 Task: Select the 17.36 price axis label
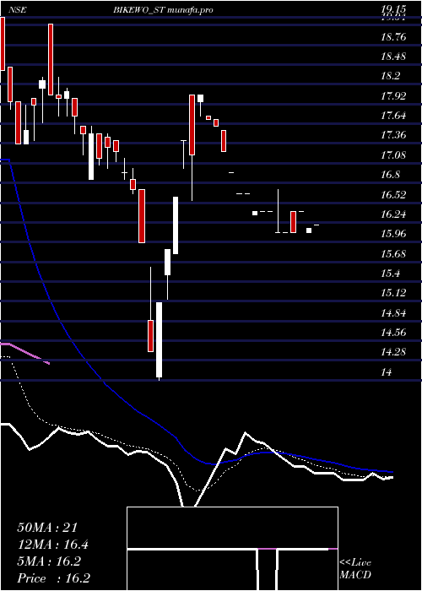click(393, 135)
